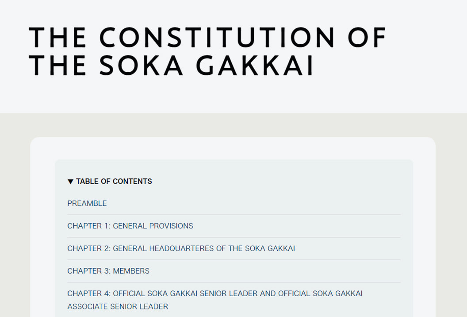This screenshot has height=317, width=467.
Task: Click SOKA GAKKAI in the heading's second line
Action: [x=206, y=65]
